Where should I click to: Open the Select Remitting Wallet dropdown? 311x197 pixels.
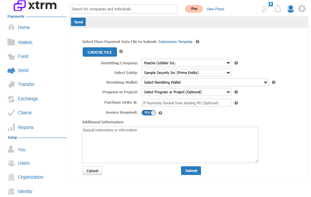pos(205,82)
